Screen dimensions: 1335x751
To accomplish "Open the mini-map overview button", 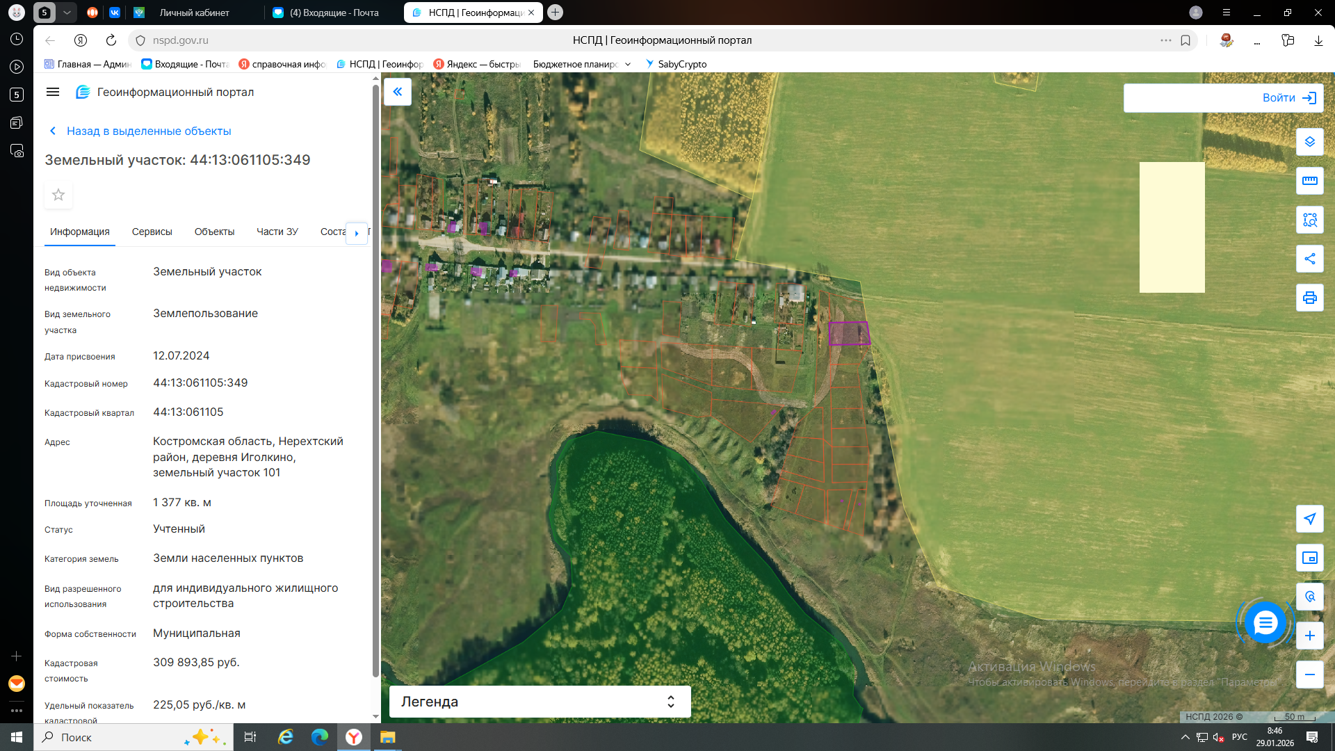I will click(x=1310, y=558).
